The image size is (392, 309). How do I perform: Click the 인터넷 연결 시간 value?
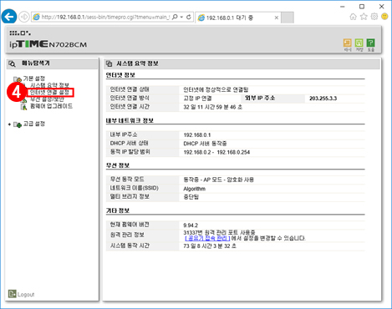(213, 107)
